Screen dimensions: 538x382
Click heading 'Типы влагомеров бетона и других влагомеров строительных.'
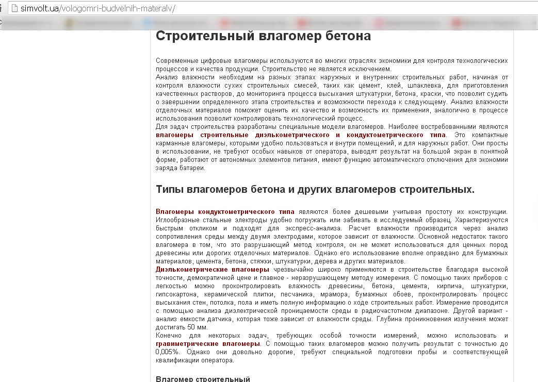[315, 189]
